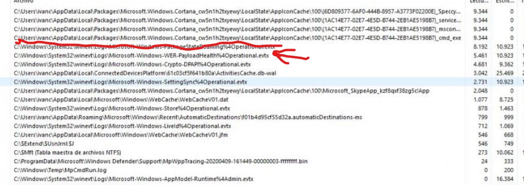Screen dimensions: 524x185
Task: Click write value 668 for WebCacheV01.jfm
Action: (508, 135)
